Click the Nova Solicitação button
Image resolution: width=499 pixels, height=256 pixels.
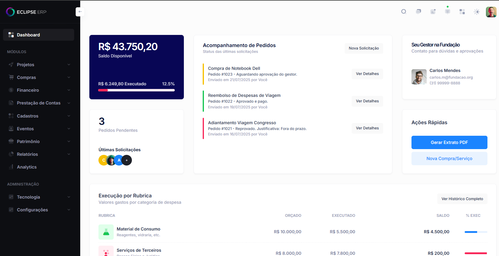point(364,48)
